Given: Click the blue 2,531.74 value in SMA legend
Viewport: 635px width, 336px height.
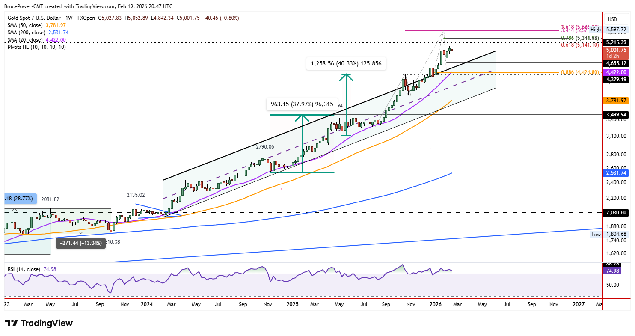Looking at the screenshot, I should pos(59,33).
